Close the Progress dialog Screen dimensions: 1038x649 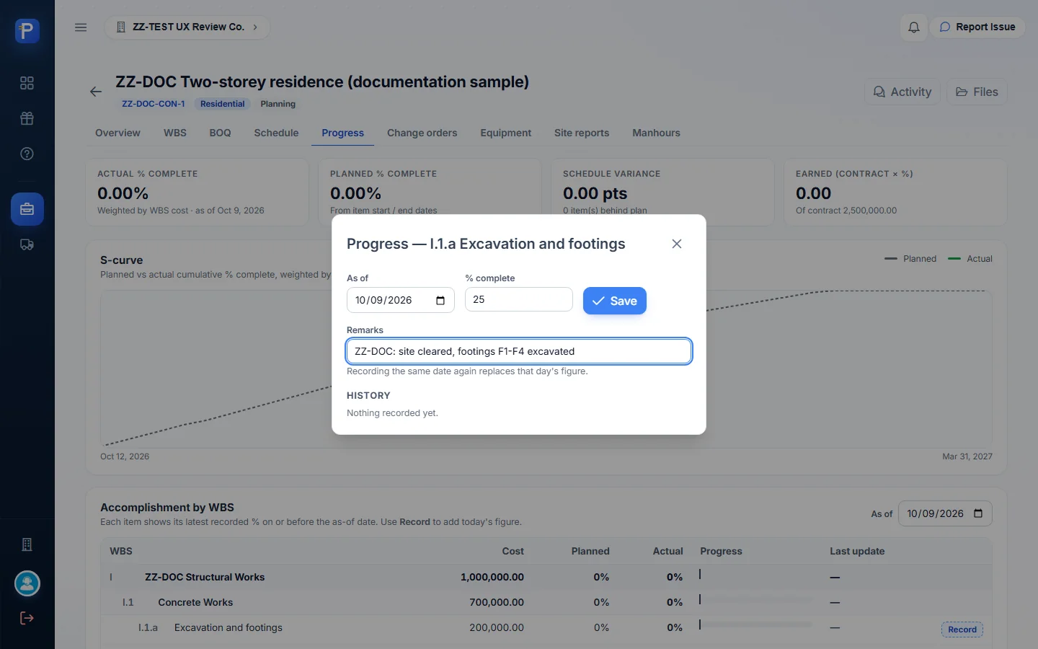677,244
